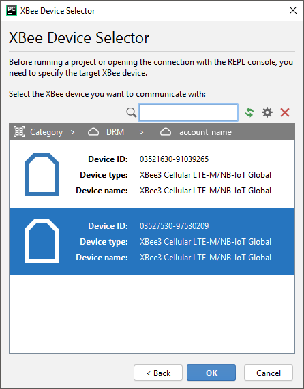Go to the Category breadcrumb level
304x389 pixels.
click(46, 132)
